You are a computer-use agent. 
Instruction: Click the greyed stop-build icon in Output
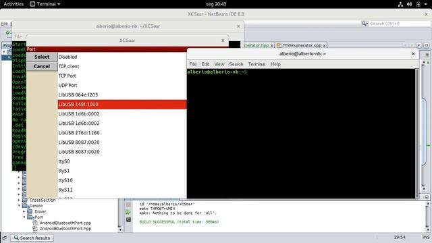coord(128,205)
